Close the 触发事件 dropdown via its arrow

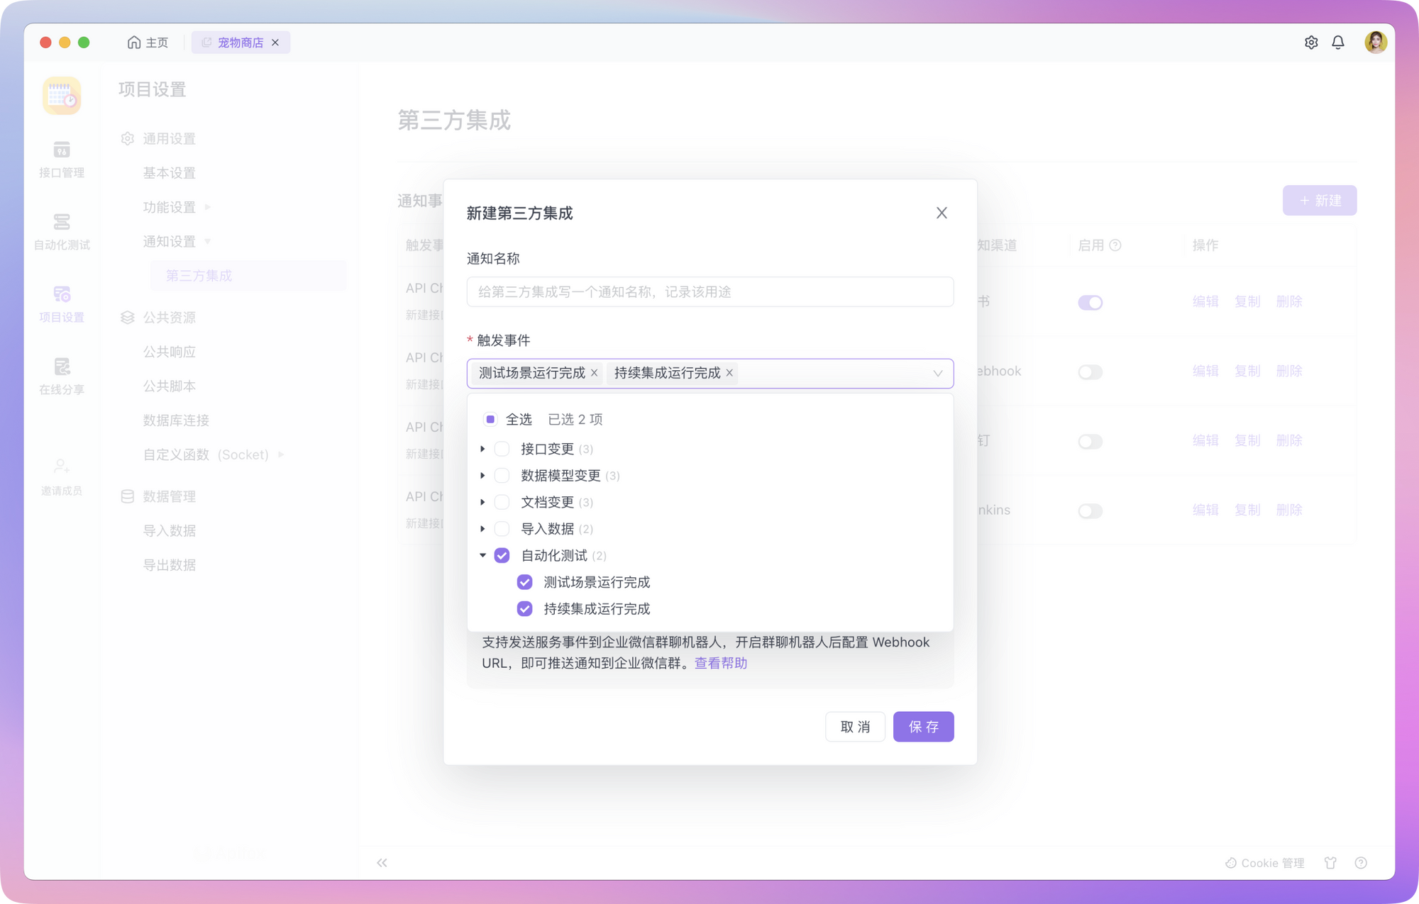tap(937, 374)
